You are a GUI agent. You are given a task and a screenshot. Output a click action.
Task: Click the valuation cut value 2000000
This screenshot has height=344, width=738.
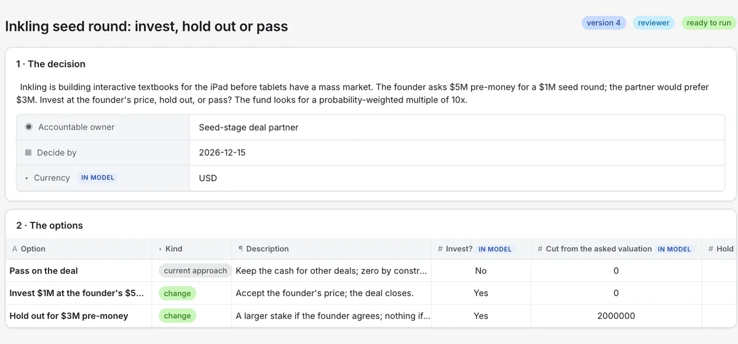(x=616, y=316)
